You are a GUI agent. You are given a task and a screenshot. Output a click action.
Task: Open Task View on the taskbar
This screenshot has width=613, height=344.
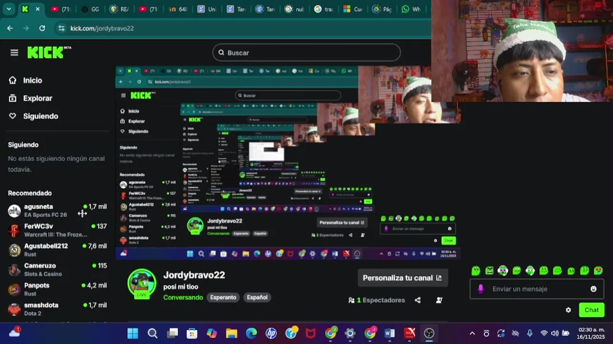click(x=172, y=333)
